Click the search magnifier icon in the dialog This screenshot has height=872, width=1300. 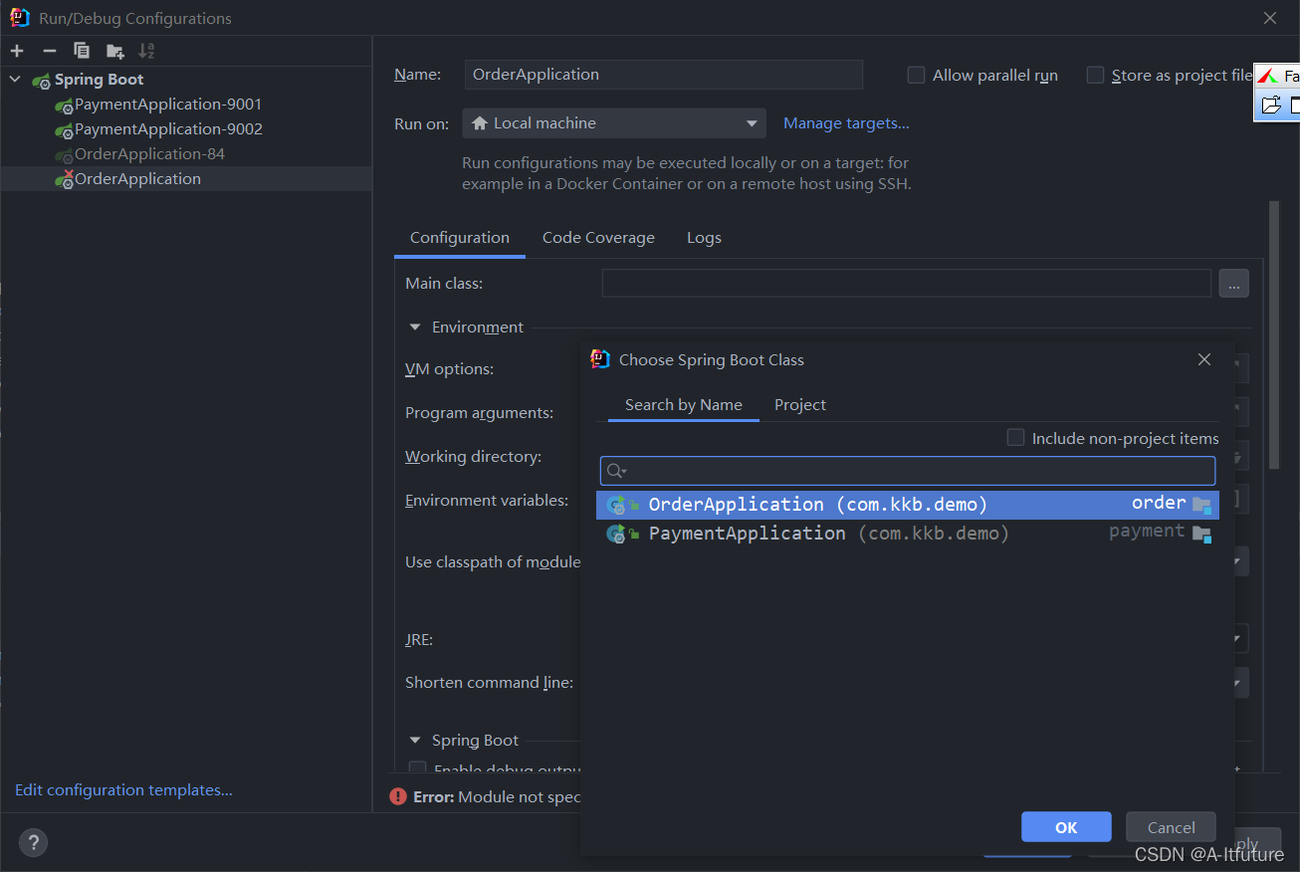coord(617,471)
